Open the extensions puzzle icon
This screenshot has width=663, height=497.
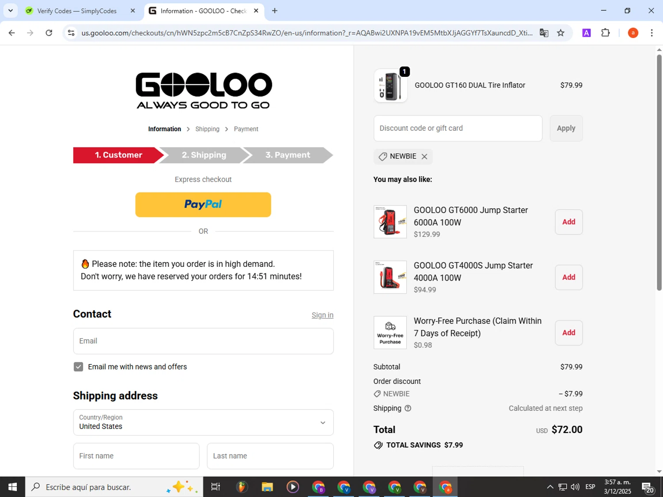606,33
